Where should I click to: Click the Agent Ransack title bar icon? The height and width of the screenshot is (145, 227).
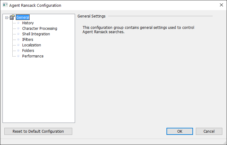(5, 5)
